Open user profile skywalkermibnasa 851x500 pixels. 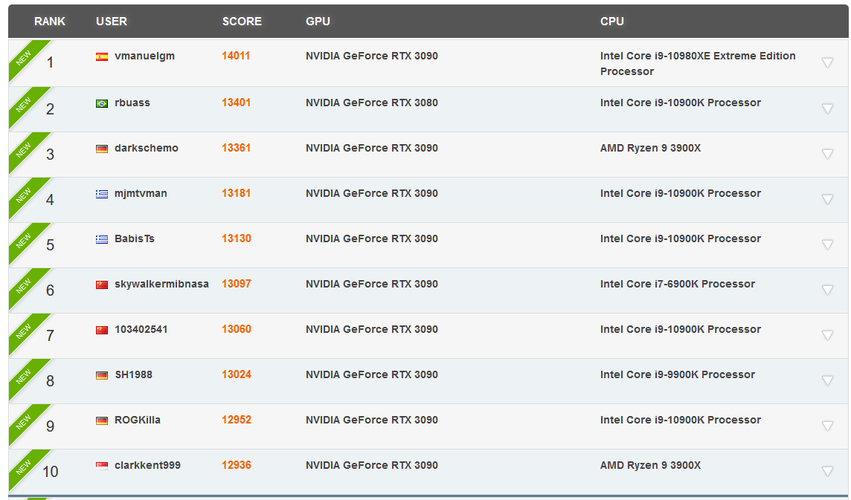(x=161, y=284)
